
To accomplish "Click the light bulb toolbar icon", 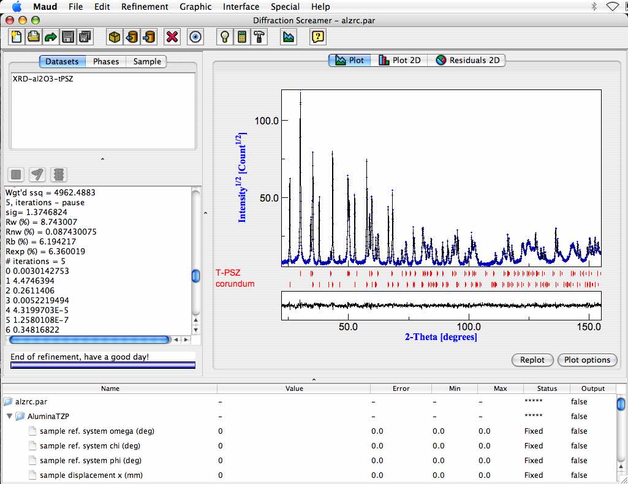I will point(225,37).
